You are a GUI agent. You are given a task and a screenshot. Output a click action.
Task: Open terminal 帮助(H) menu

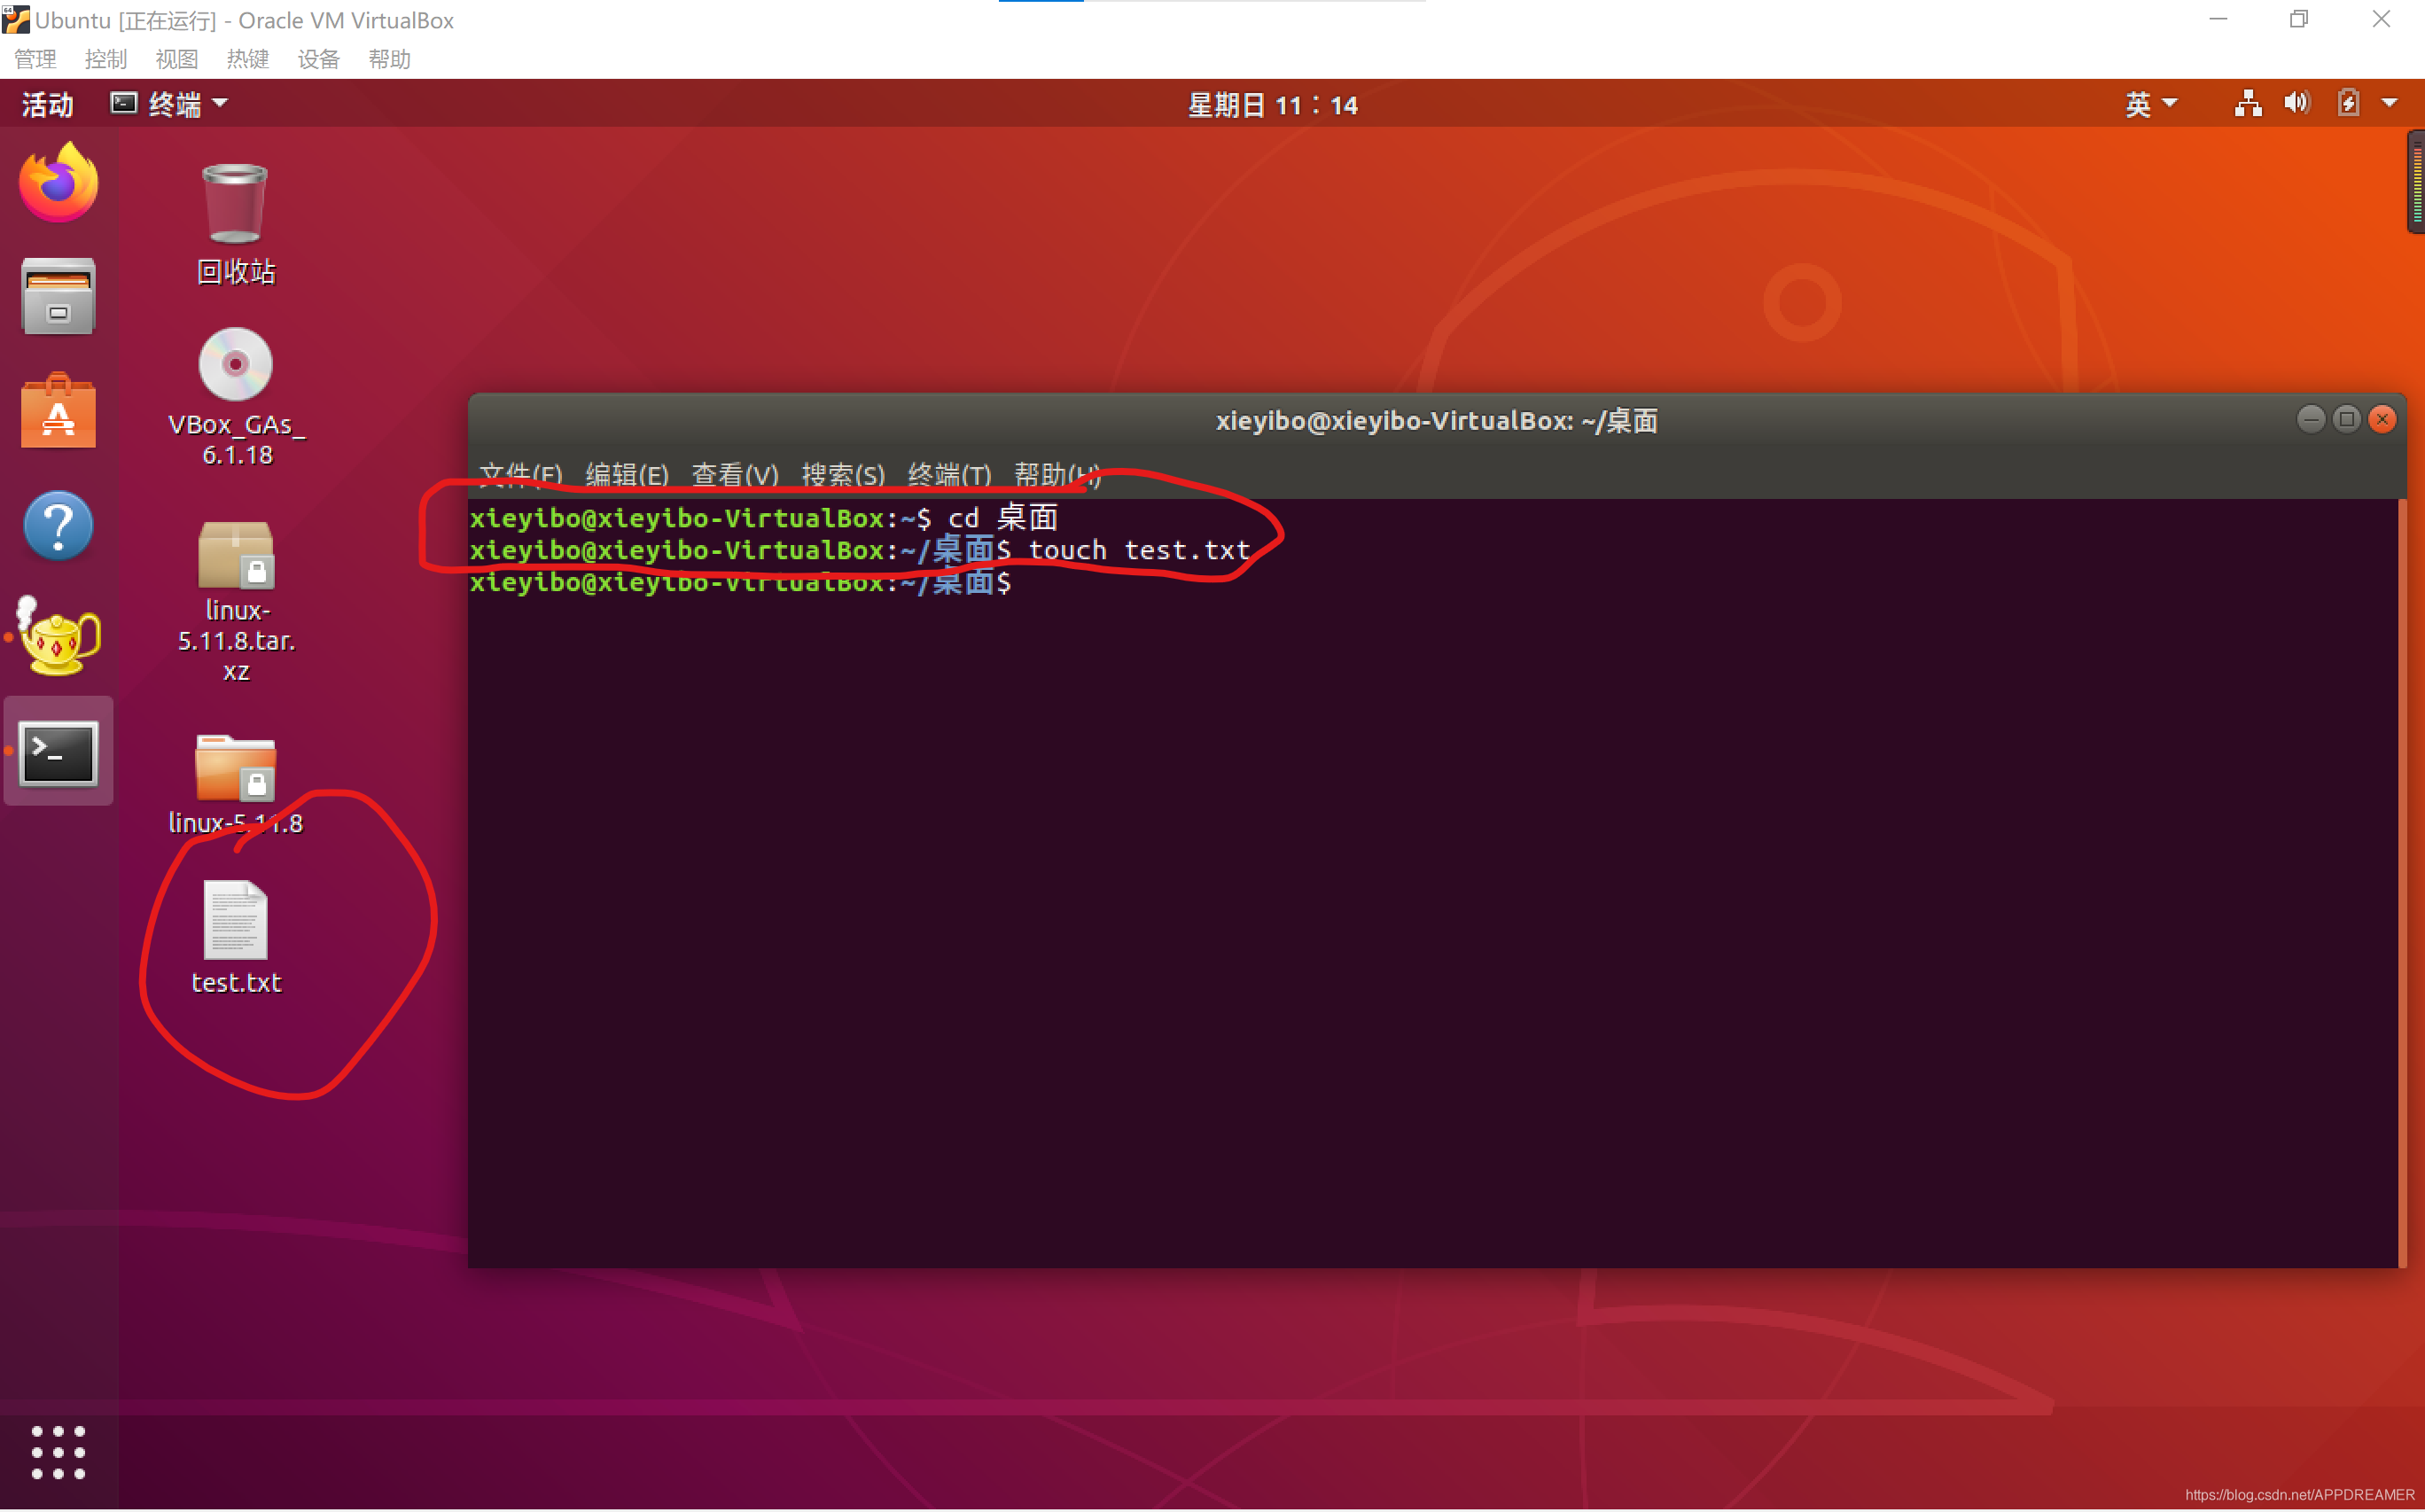point(1057,475)
